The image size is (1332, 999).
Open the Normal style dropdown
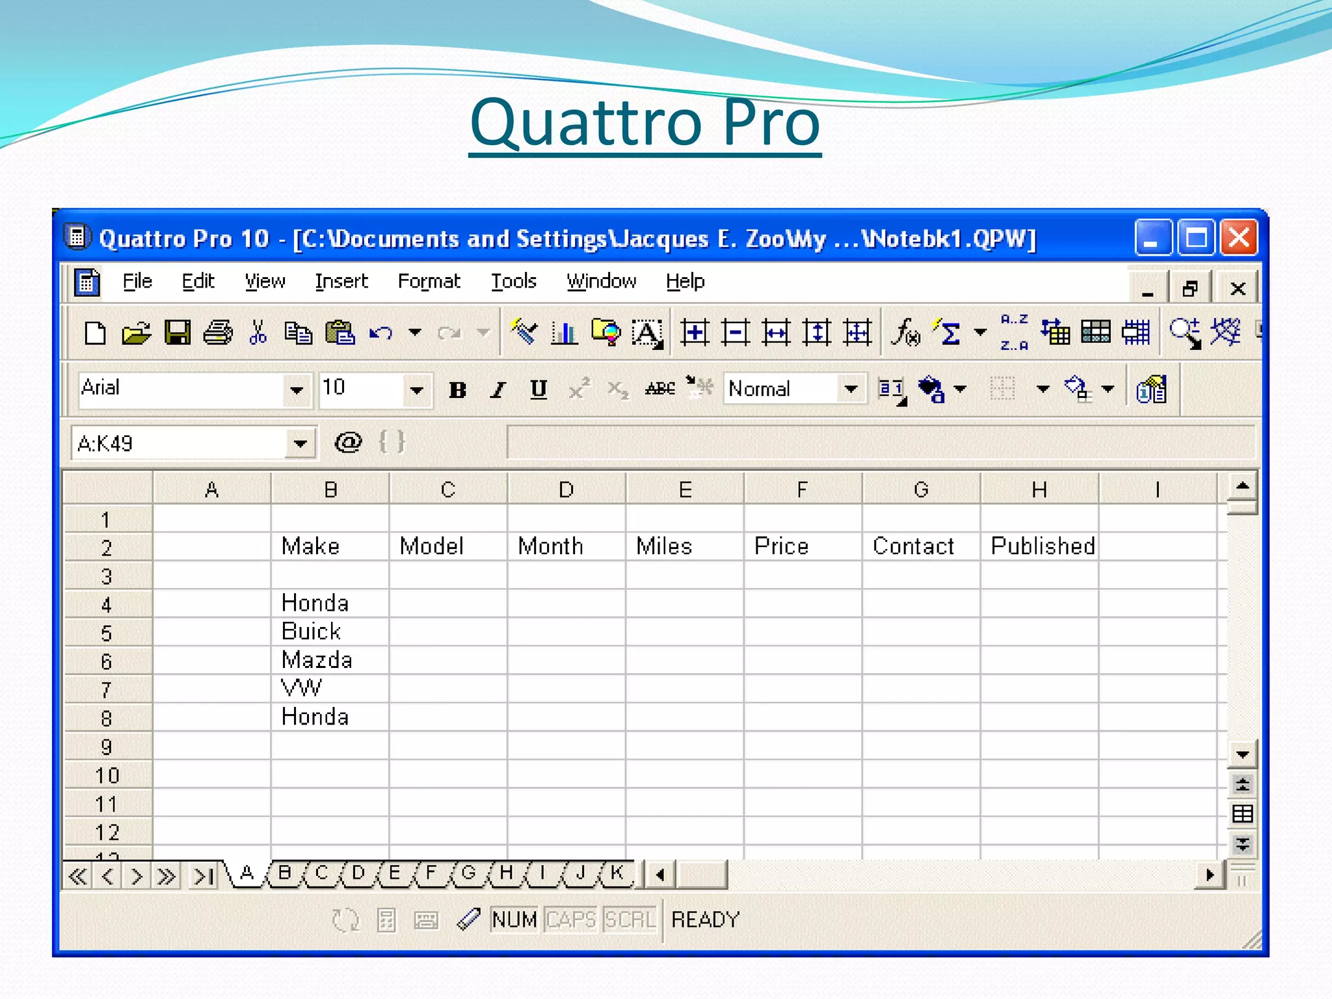(x=851, y=390)
